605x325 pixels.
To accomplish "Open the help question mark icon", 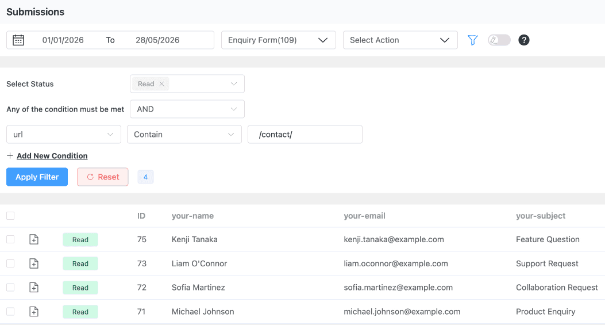I will (523, 40).
